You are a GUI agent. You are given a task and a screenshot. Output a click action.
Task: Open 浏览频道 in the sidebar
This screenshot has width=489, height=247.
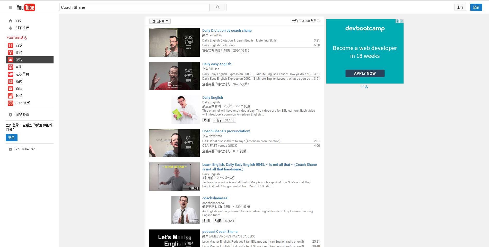tap(22, 114)
